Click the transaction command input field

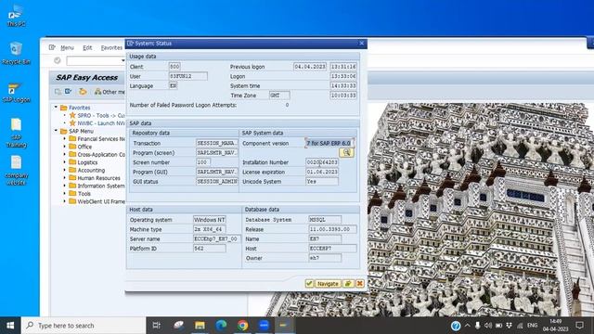[x=94, y=60]
